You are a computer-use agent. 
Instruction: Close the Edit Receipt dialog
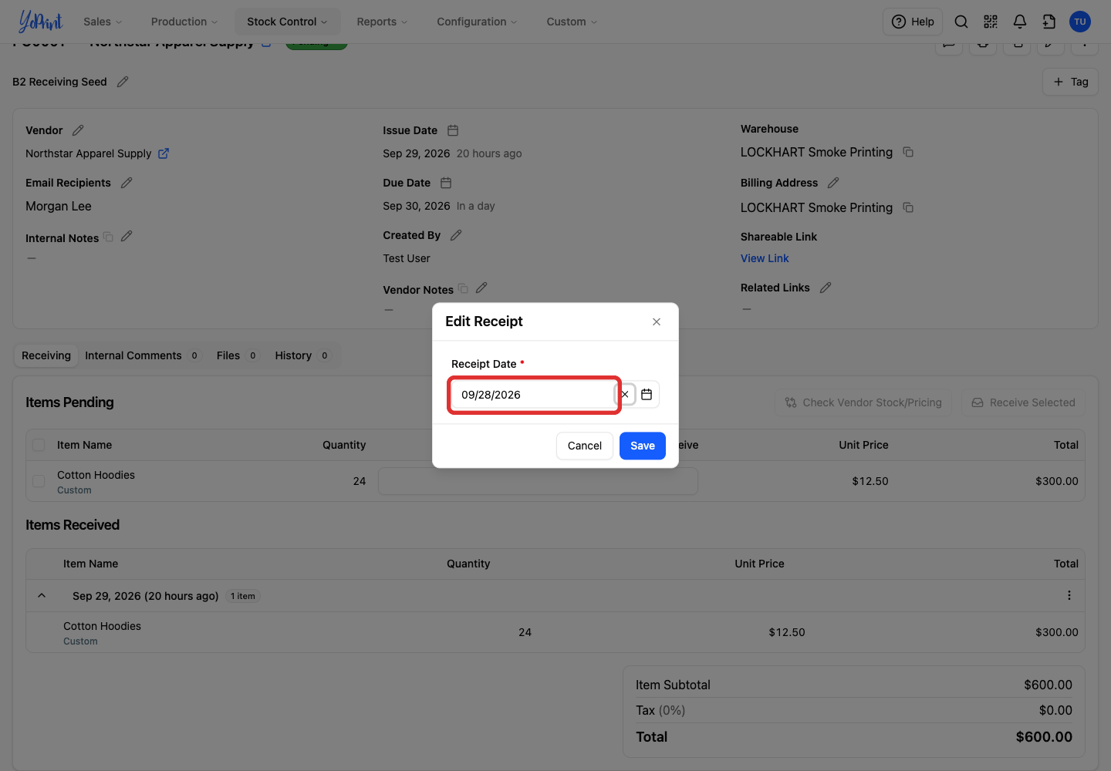(x=657, y=322)
